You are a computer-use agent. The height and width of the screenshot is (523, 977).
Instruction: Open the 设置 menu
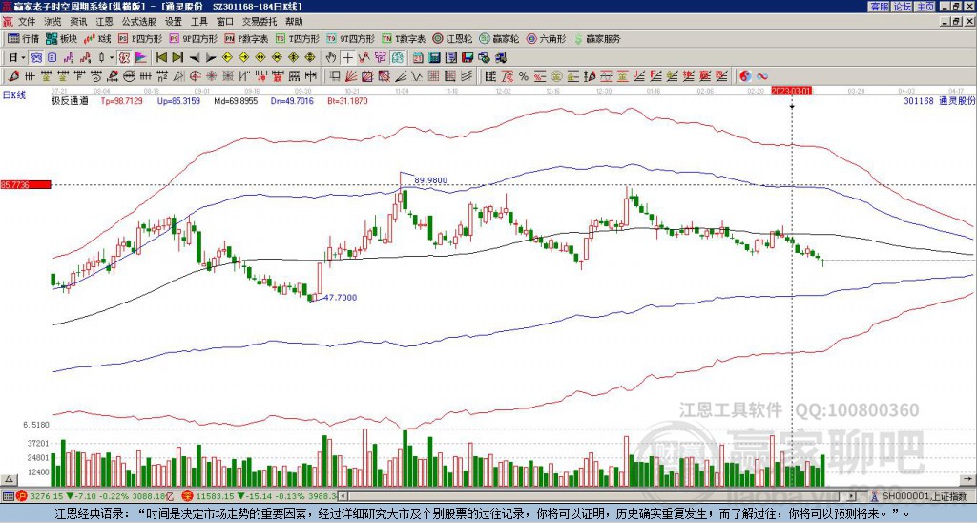point(174,22)
